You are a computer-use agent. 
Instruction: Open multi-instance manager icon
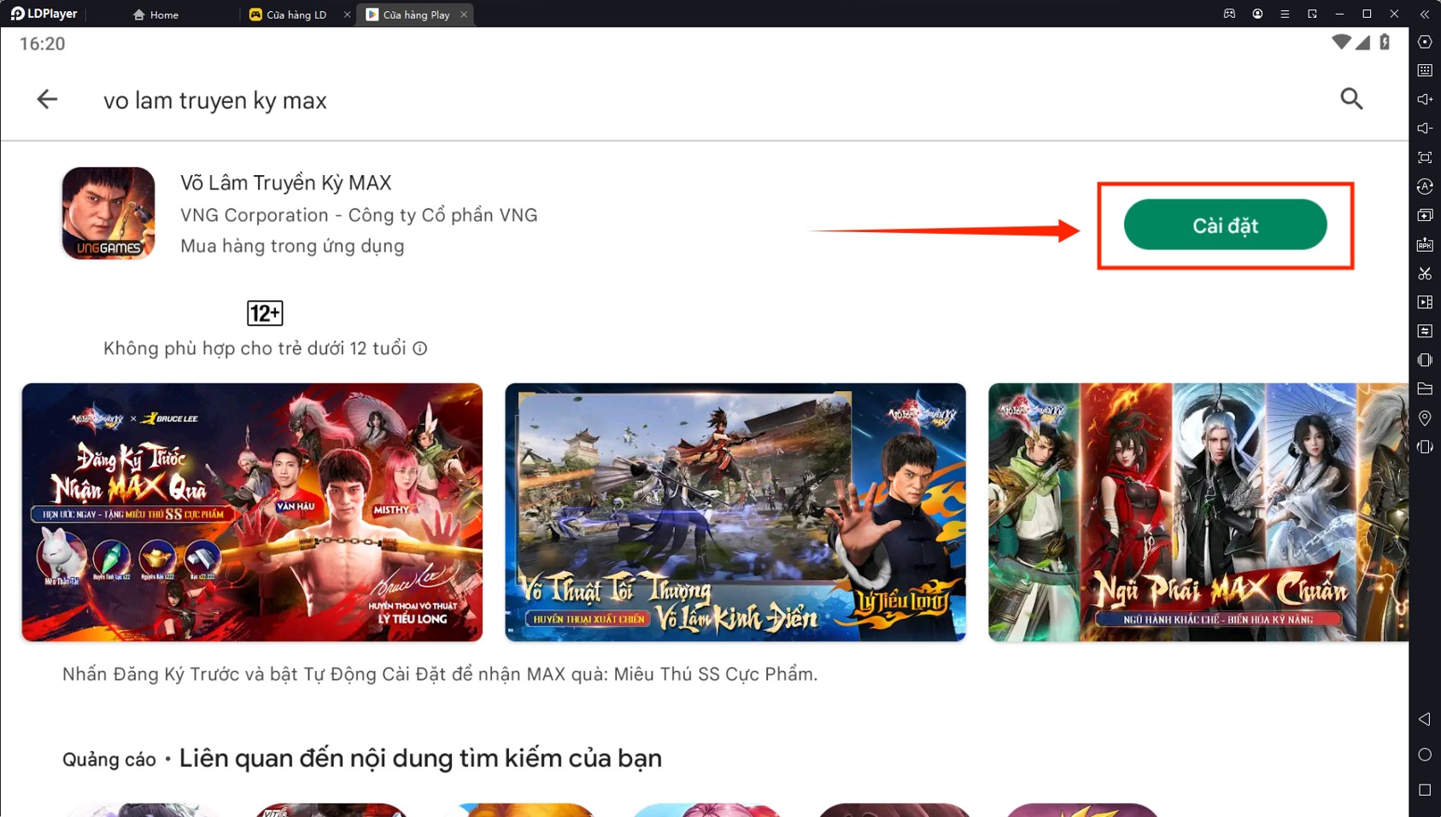pyautogui.click(x=1425, y=216)
